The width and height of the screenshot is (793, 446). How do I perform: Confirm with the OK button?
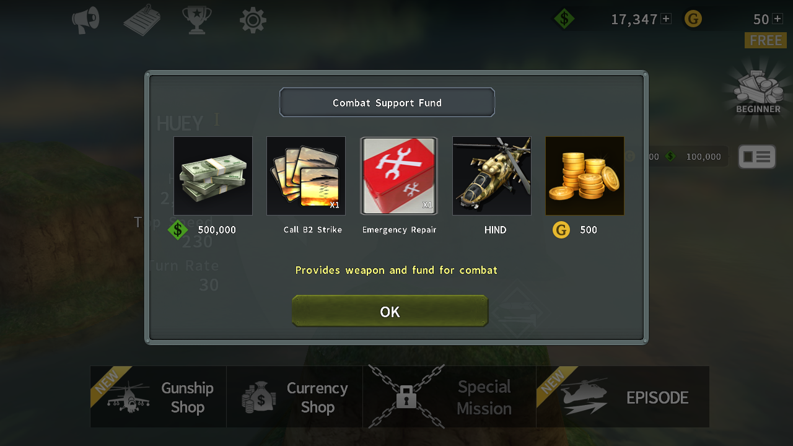[390, 311]
